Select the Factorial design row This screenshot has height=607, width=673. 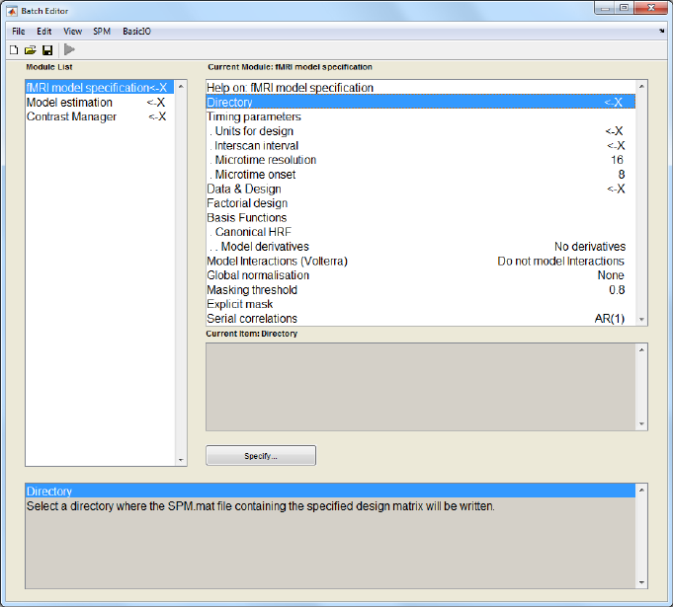tap(421, 203)
